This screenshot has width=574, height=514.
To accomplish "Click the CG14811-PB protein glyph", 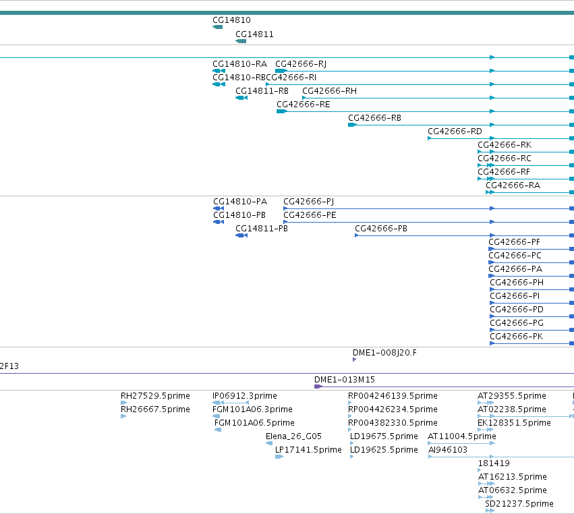I will [241, 235].
